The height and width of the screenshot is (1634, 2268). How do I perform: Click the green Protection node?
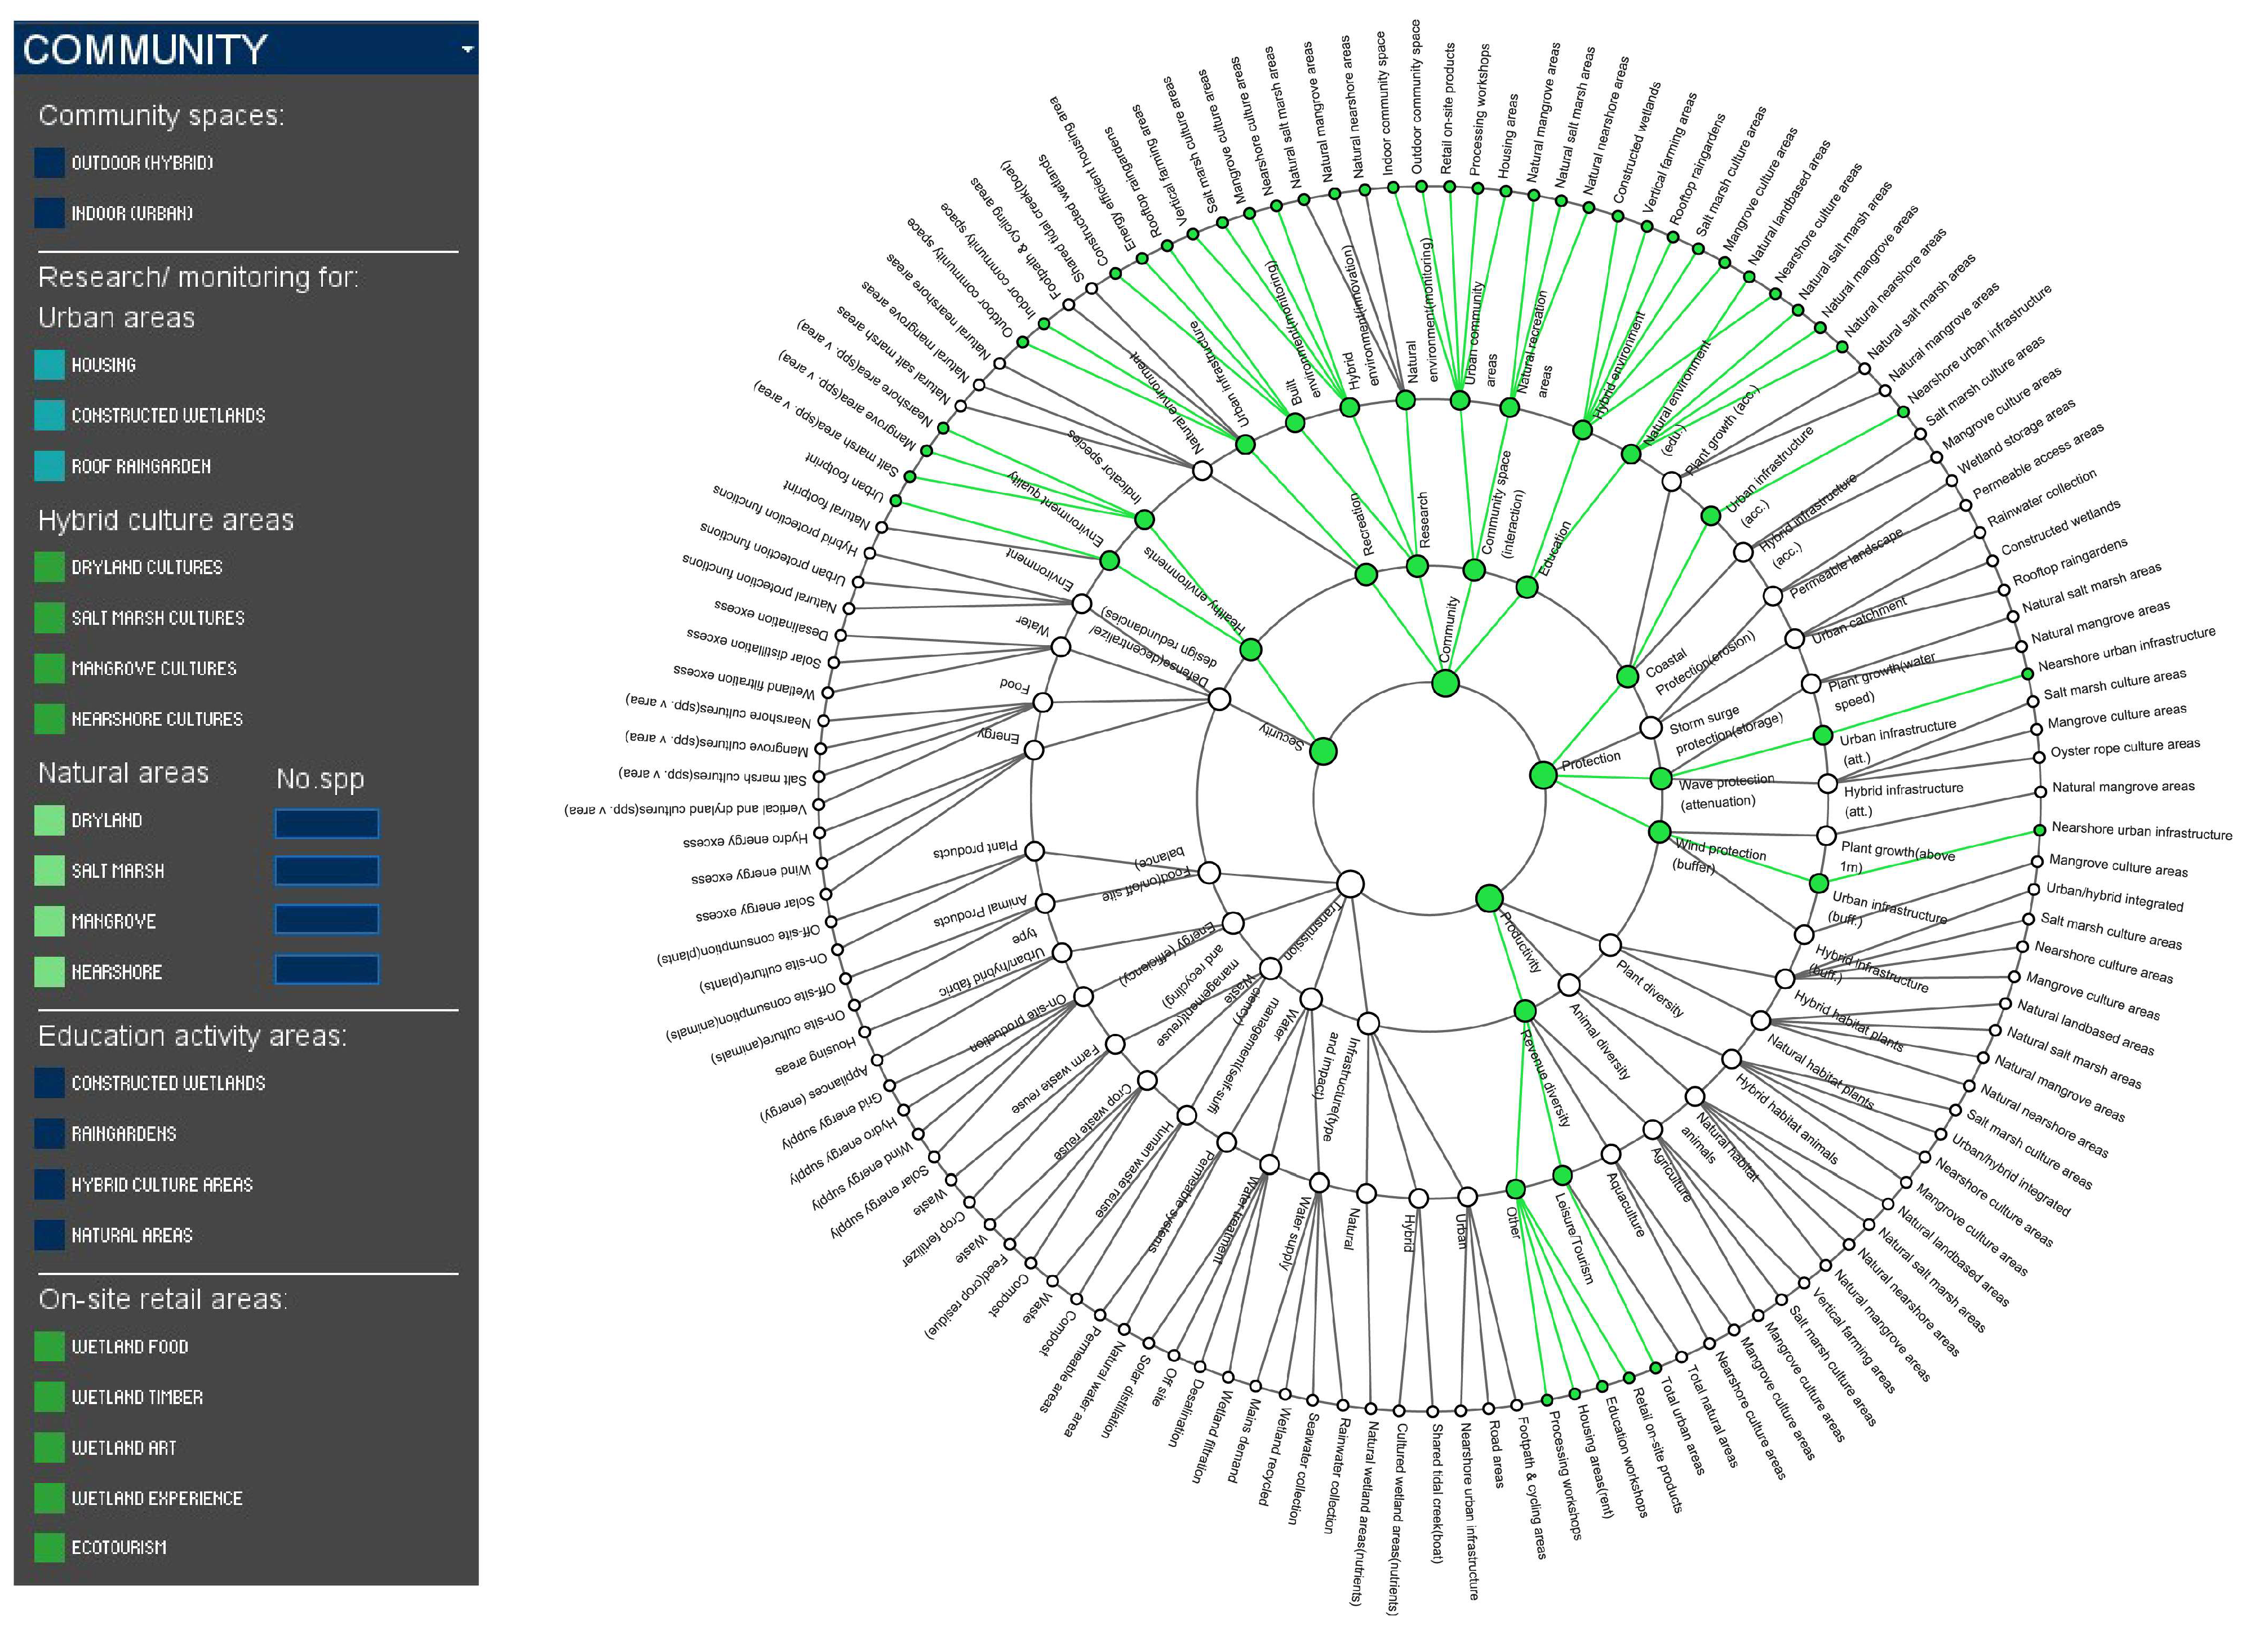tap(1543, 775)
